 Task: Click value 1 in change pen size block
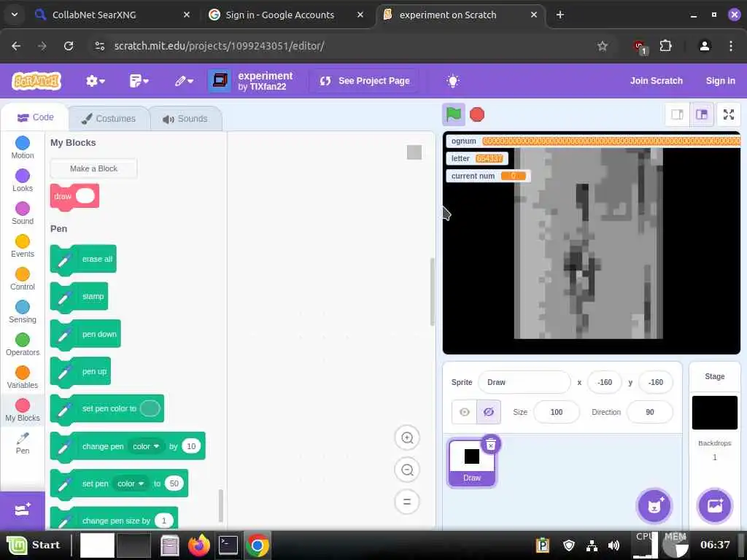click(x=164, y=521)
